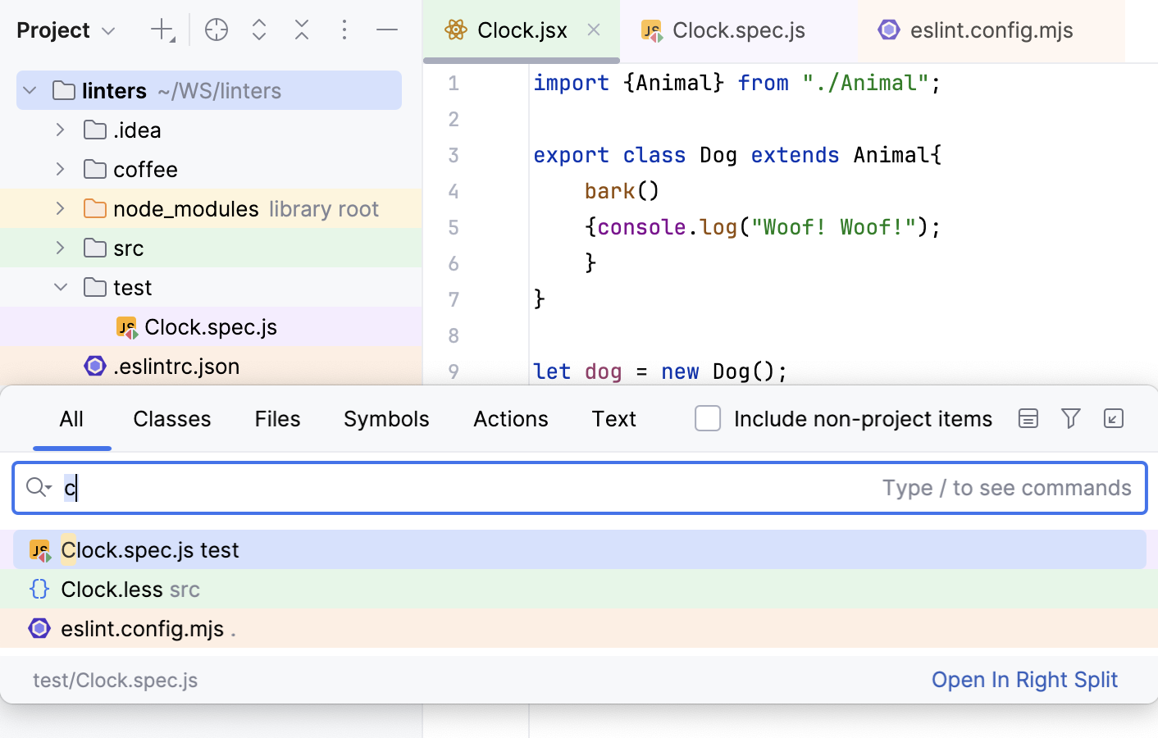The image size is (1158, 738).
Task: Click the node_modules folder icon
Action: pyautogui.click(x=95, y=208)
